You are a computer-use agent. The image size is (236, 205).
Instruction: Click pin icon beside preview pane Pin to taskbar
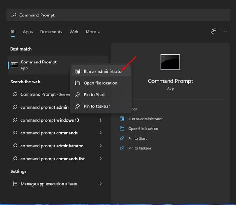click(x=122, y=148)
